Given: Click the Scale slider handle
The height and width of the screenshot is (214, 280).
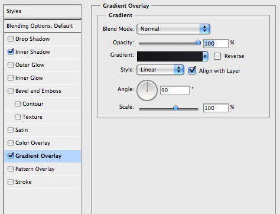Looking at the screenshot, I should pos(175,108).
